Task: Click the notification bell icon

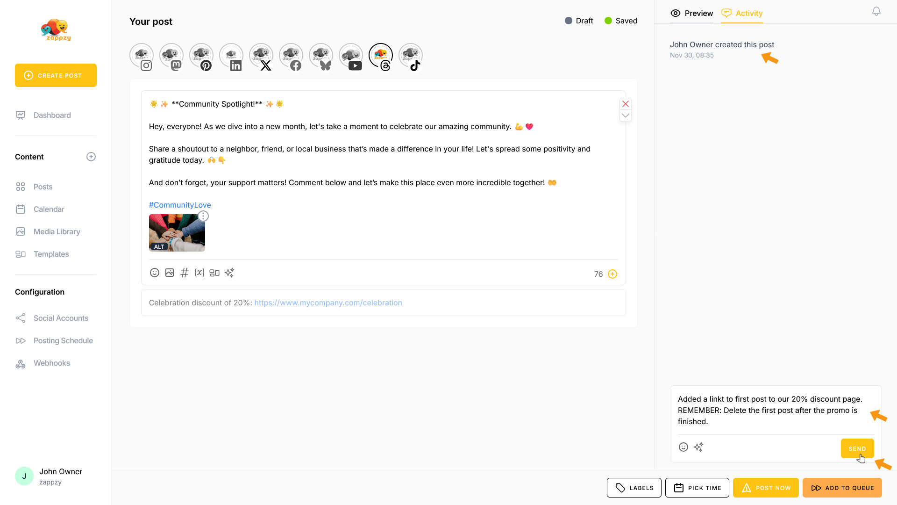Action: tap(876, 11)
